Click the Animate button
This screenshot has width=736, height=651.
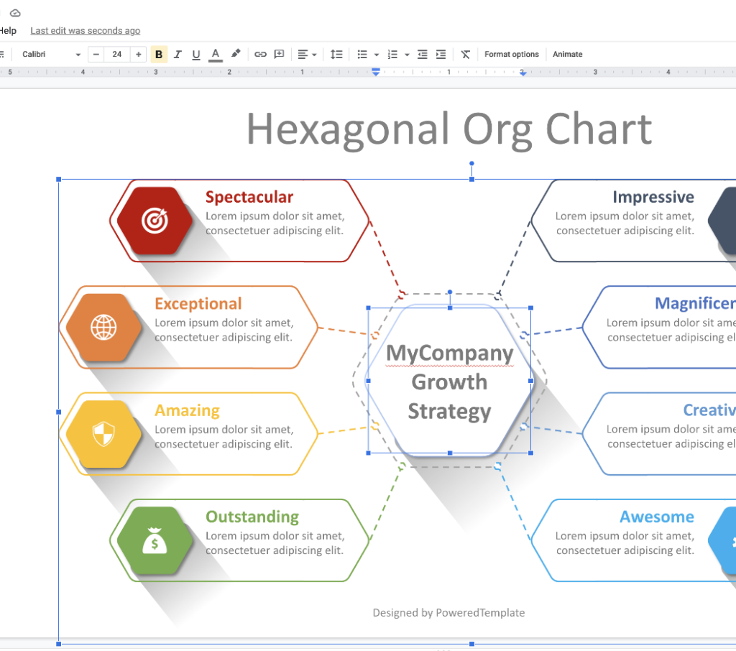[567, 55]
